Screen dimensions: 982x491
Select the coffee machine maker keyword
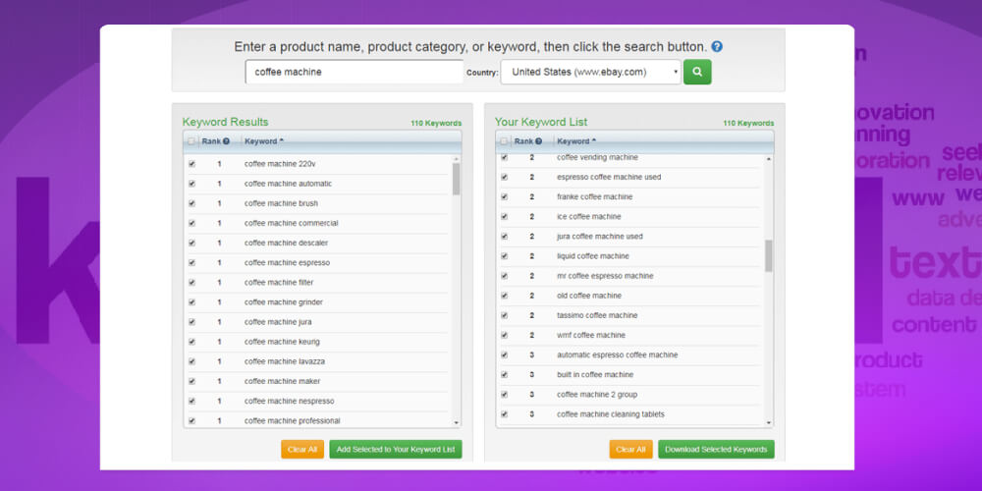282,381
